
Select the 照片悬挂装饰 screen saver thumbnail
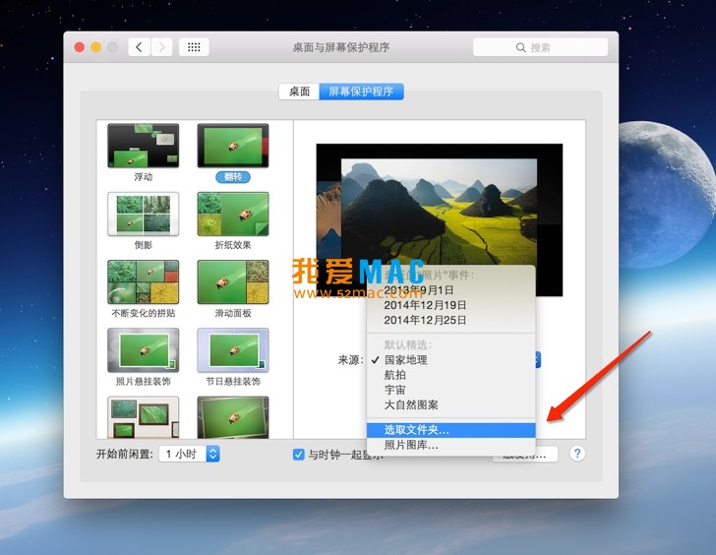(143, 350)
